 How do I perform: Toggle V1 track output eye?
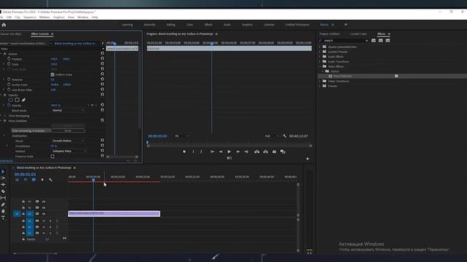pos(44,214)
